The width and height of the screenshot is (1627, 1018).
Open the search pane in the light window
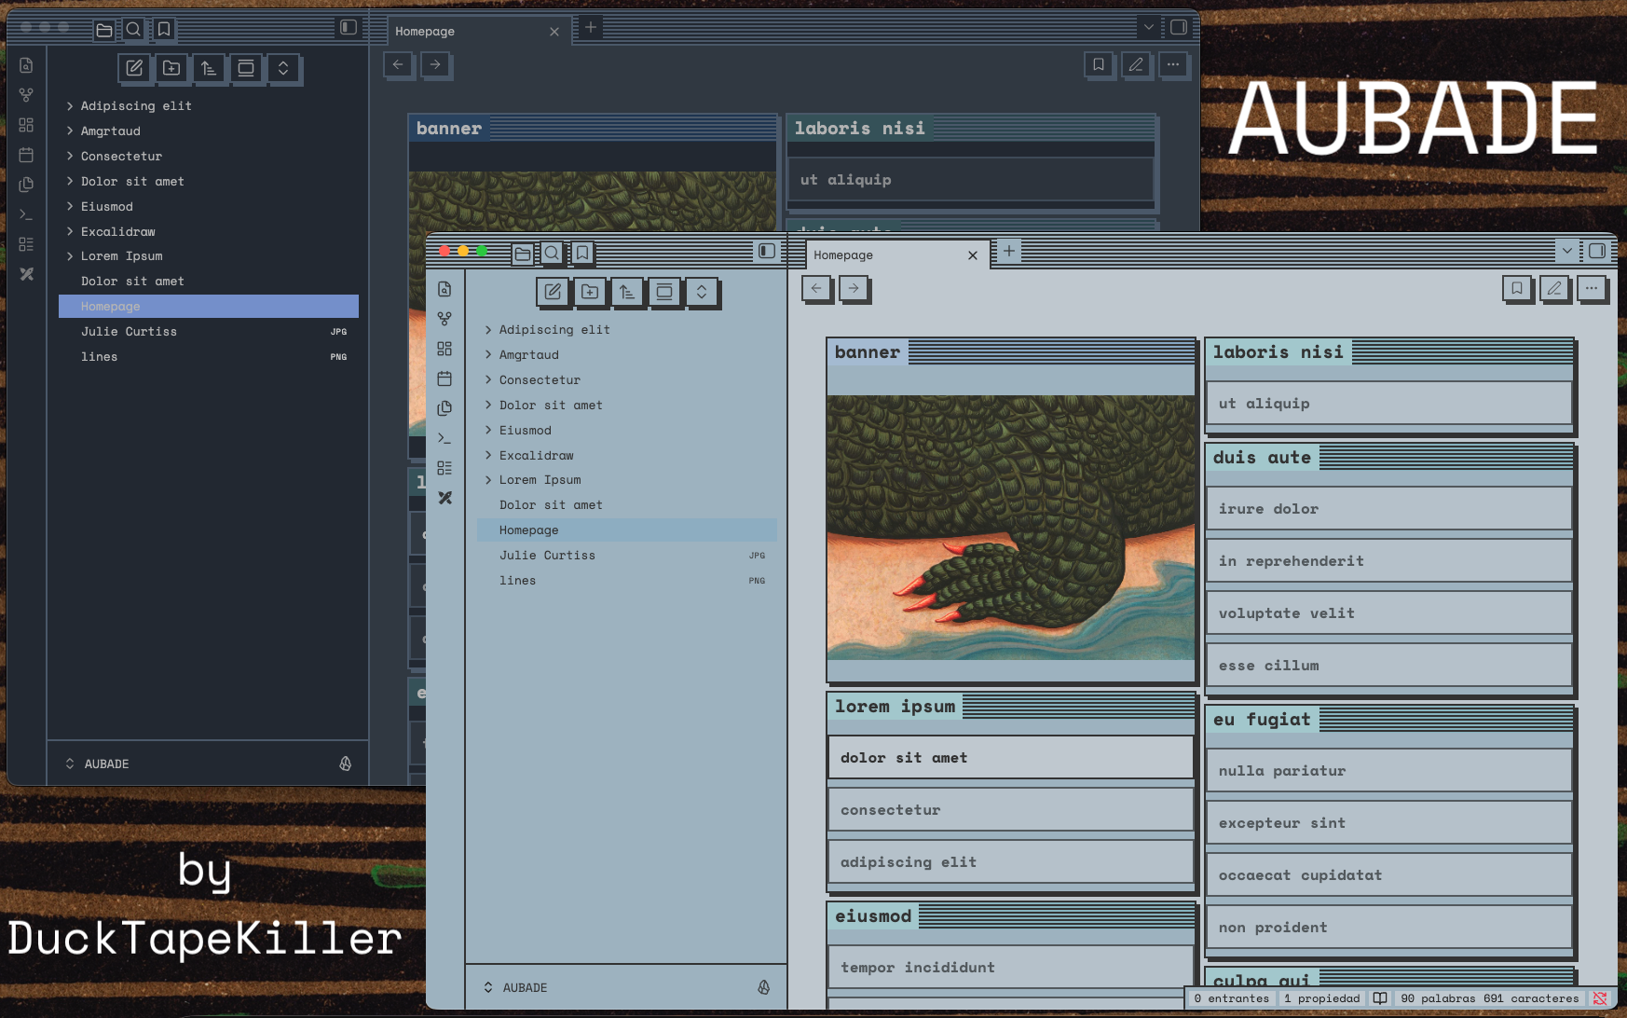(x=553, y=253)
